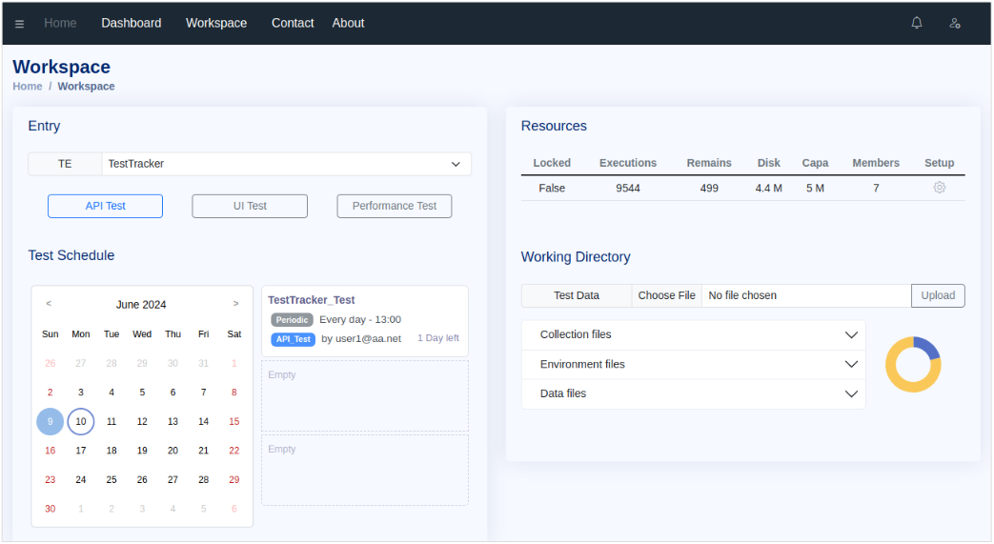
Task: Select the UI Test type option
Action: (x=250, y=206)
